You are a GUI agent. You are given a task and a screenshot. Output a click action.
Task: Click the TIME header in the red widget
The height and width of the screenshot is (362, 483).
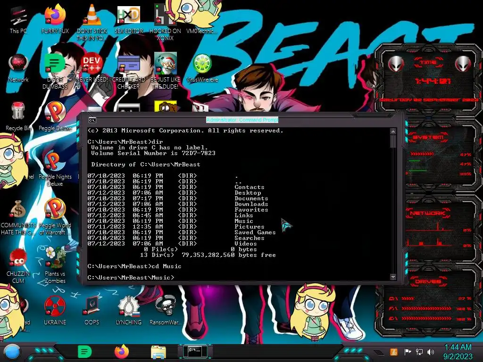click(x=428, y=63)
